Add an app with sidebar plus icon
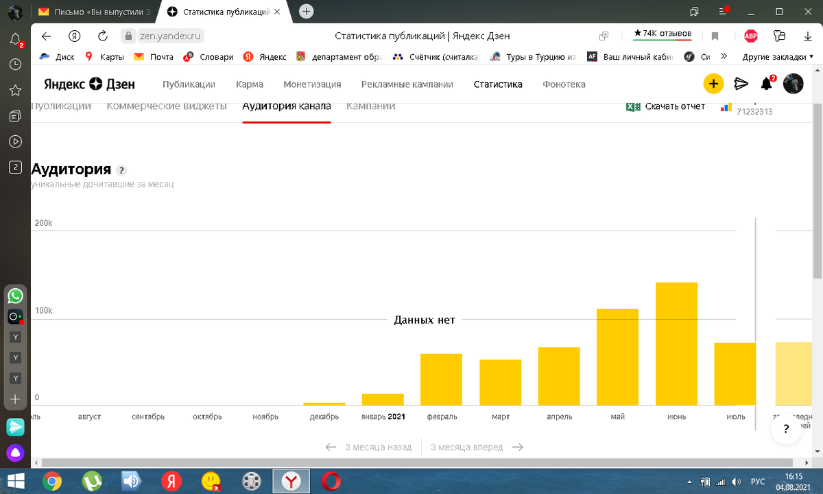This screenshot has height=494, width=823. [15, 399]
